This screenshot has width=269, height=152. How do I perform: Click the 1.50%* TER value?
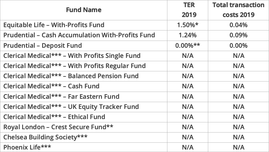point(188,25)
